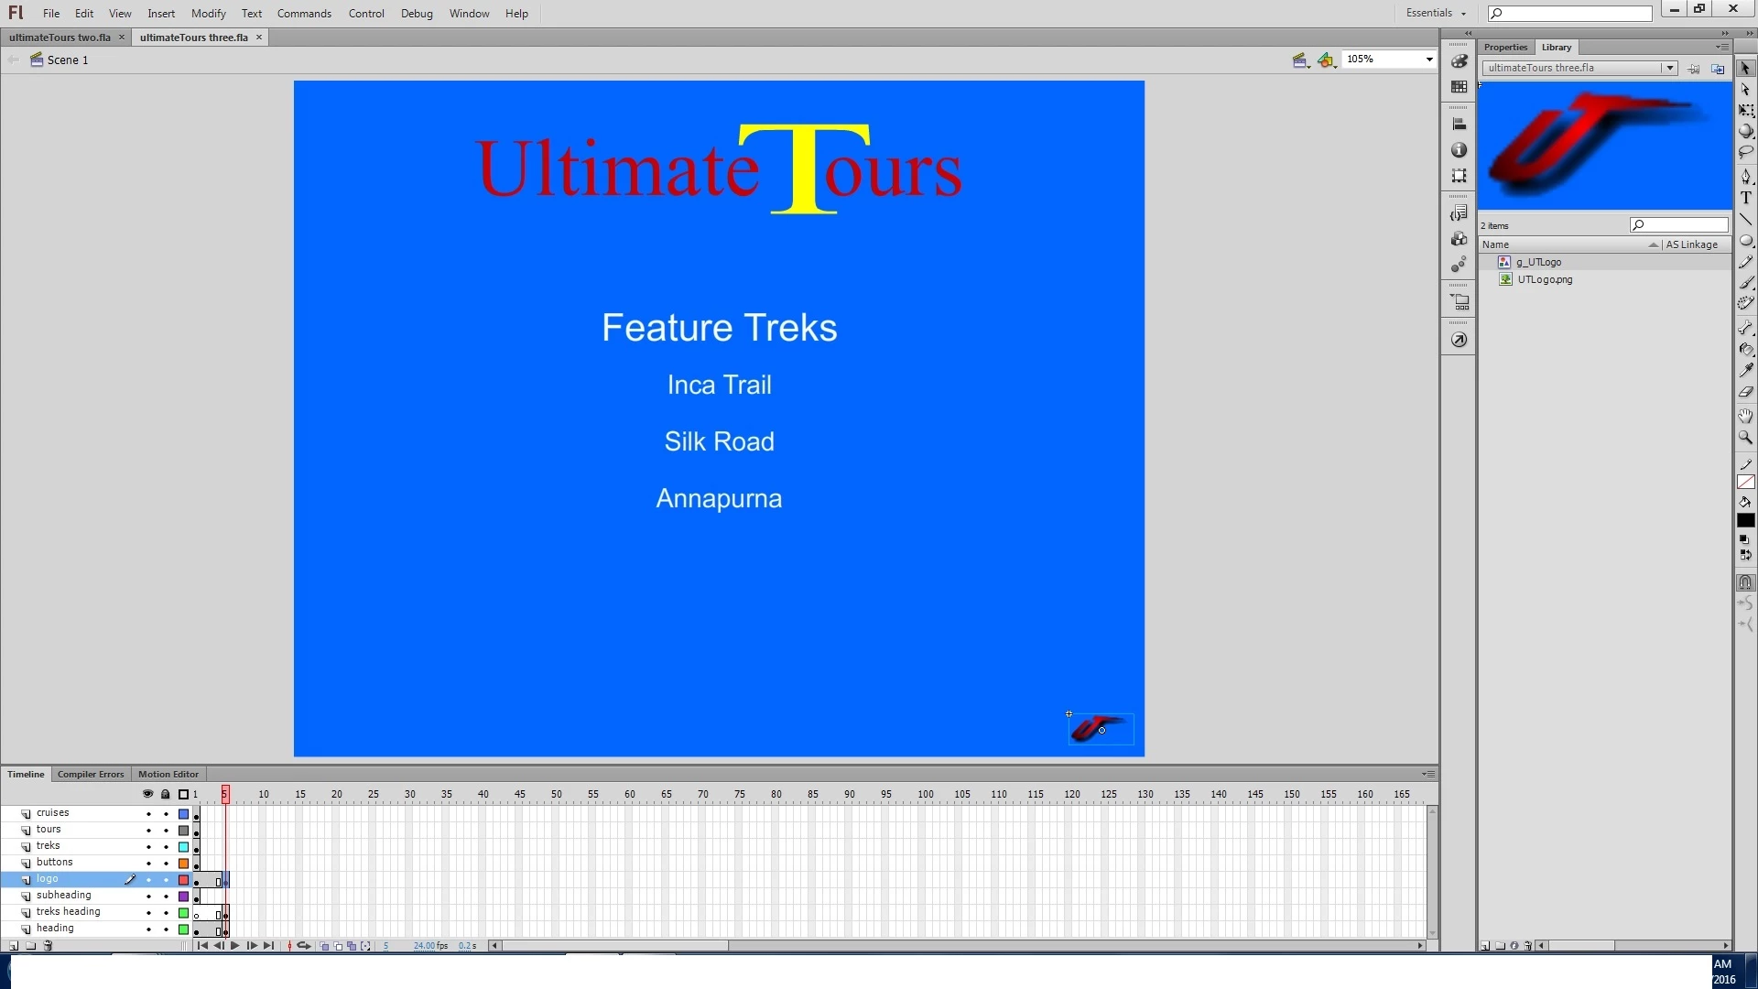
Task: Select the Text tool
Action: tap(1746, 199)
